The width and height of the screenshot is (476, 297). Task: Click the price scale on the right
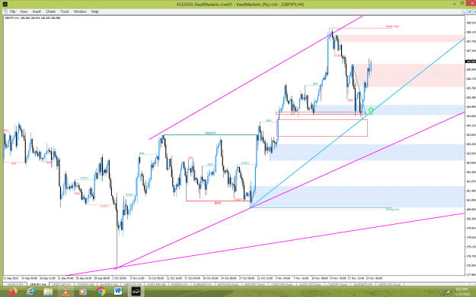471,145
